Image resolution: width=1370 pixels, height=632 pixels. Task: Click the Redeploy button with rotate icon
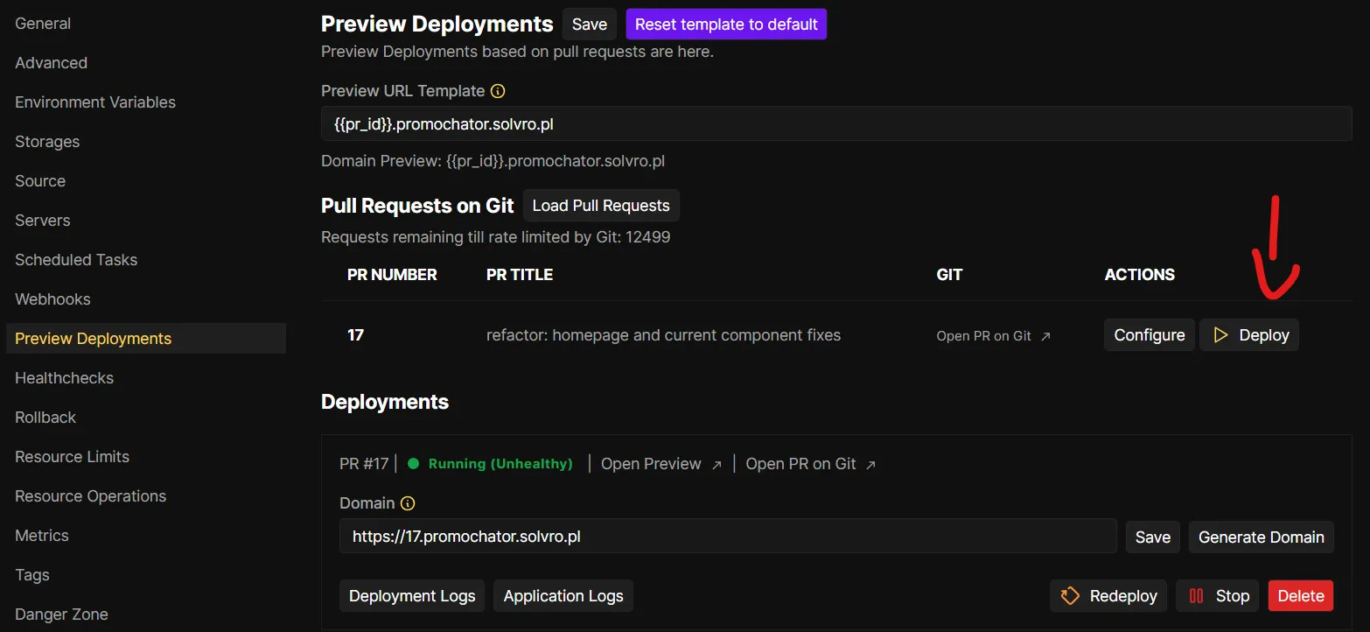point(1108,596)
